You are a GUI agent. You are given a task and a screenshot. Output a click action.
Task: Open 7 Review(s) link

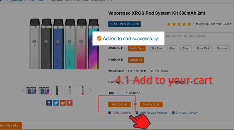(x=200, y=24)
